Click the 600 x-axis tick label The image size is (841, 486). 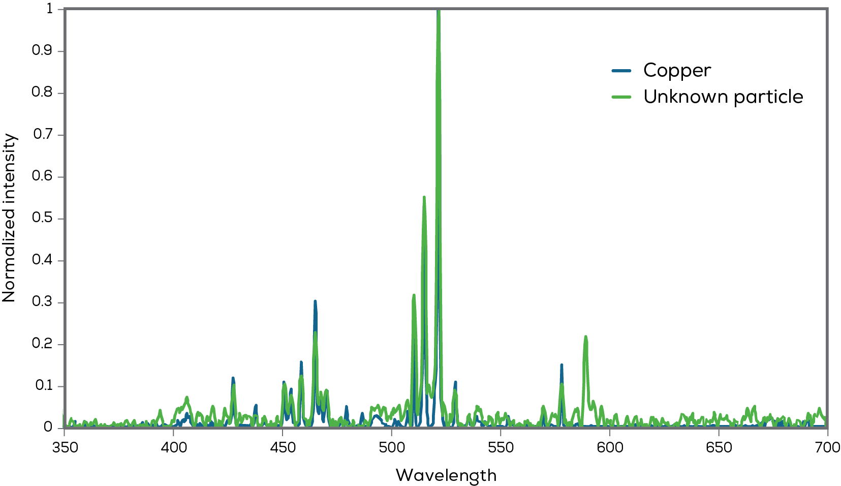610,447
